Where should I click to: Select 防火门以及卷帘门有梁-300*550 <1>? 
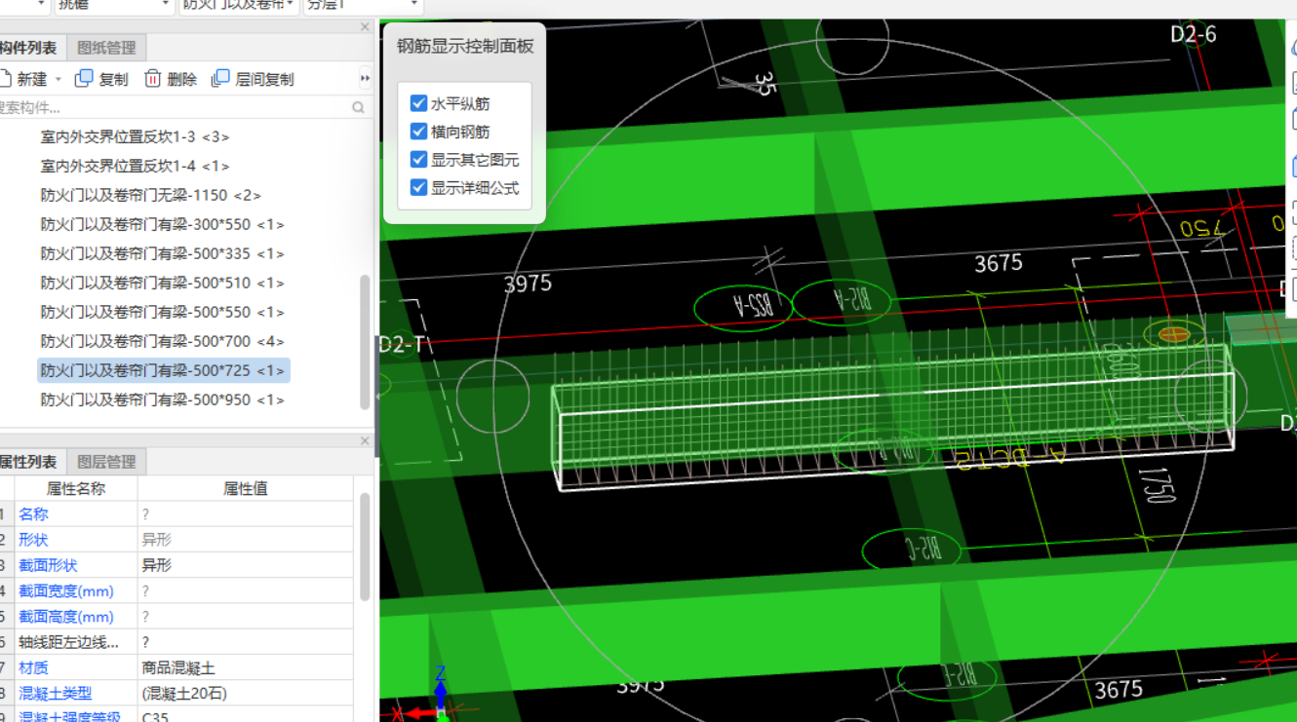click(x=163, y=225)
